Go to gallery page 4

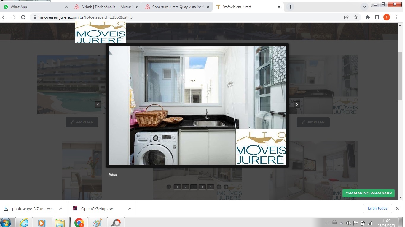point(202,187)
